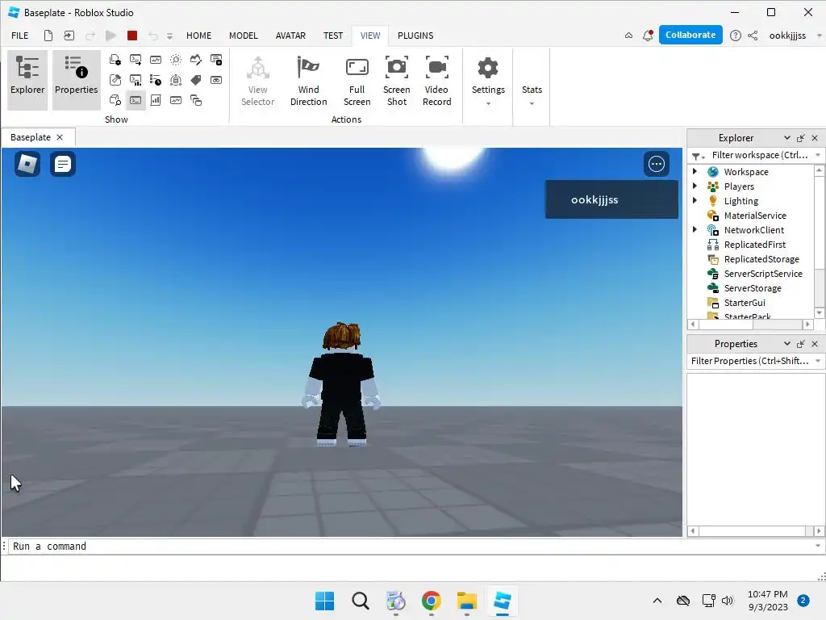This screenshot has height=620, width=826.
Task: Click the Explorer vertical scrollbar
Action: click(820, 241)
